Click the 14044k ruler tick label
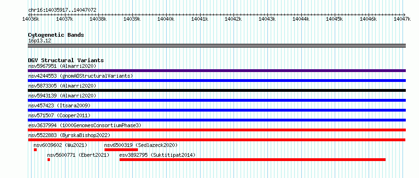This screenshot has height=178, width=419. pyautogui.click(x=301, y=19)
